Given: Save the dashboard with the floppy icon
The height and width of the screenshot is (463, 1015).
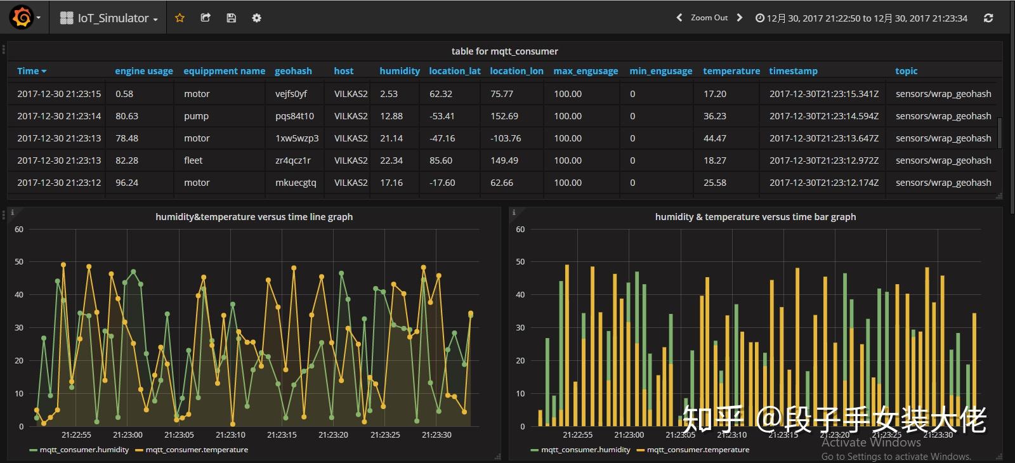Looking at the screenshot, I should pos(231,18).
